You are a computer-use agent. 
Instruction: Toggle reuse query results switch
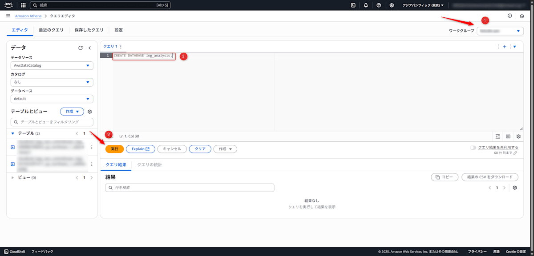point(473,148)
